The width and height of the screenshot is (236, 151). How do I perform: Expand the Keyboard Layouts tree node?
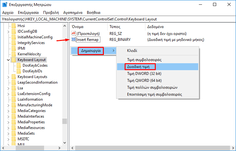pyautogui.click(x=8, y=77)
